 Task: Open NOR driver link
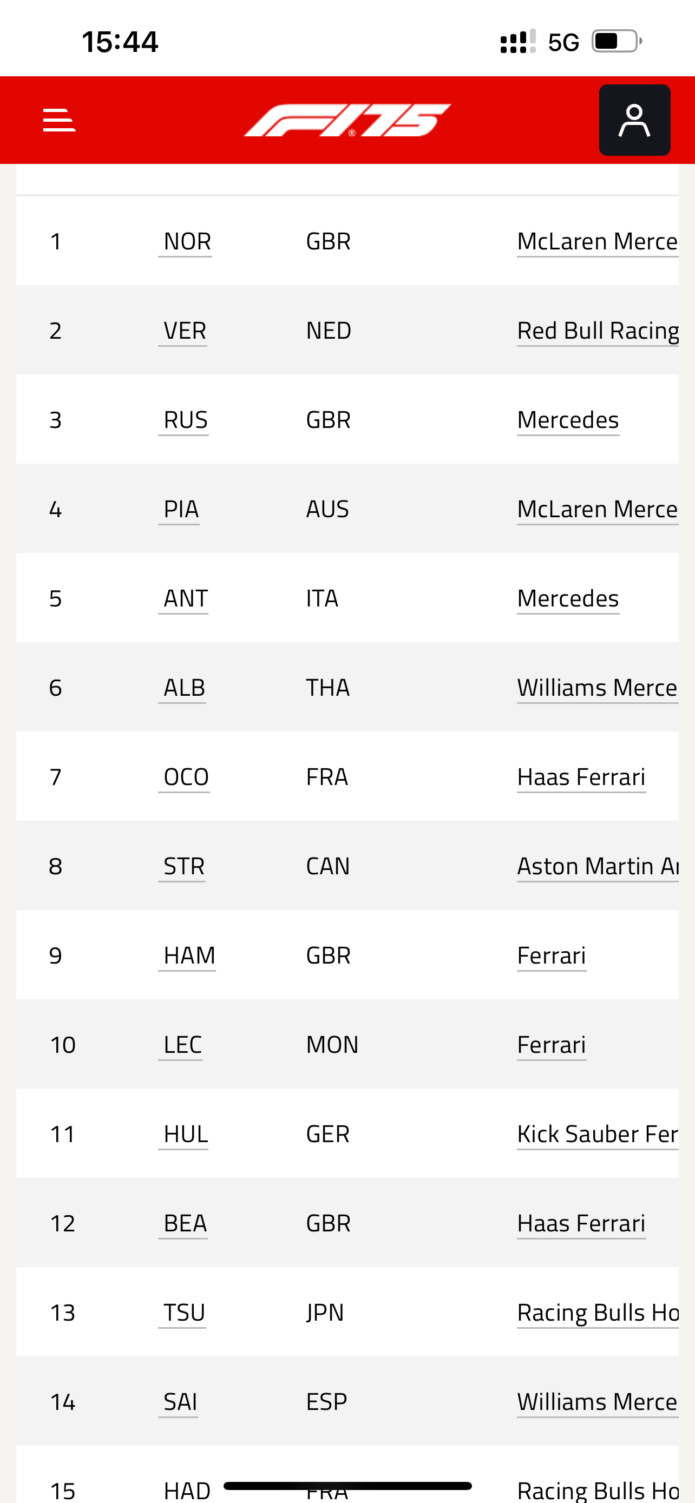(186, 241)
